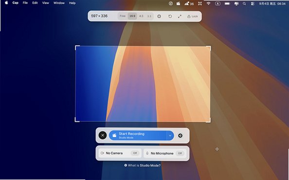Click the circular F menu bar icon

tap(171, 3)
